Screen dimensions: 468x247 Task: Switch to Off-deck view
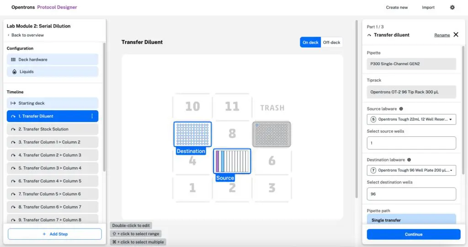[331, 43]
